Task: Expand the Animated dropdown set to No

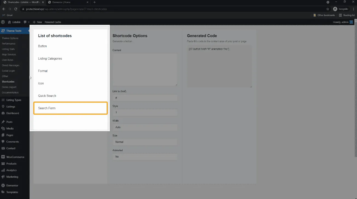Action: pos(145,157)
